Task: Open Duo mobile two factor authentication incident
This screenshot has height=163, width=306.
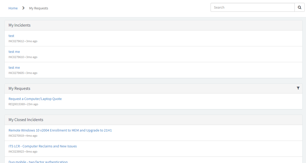Action: 38,161
